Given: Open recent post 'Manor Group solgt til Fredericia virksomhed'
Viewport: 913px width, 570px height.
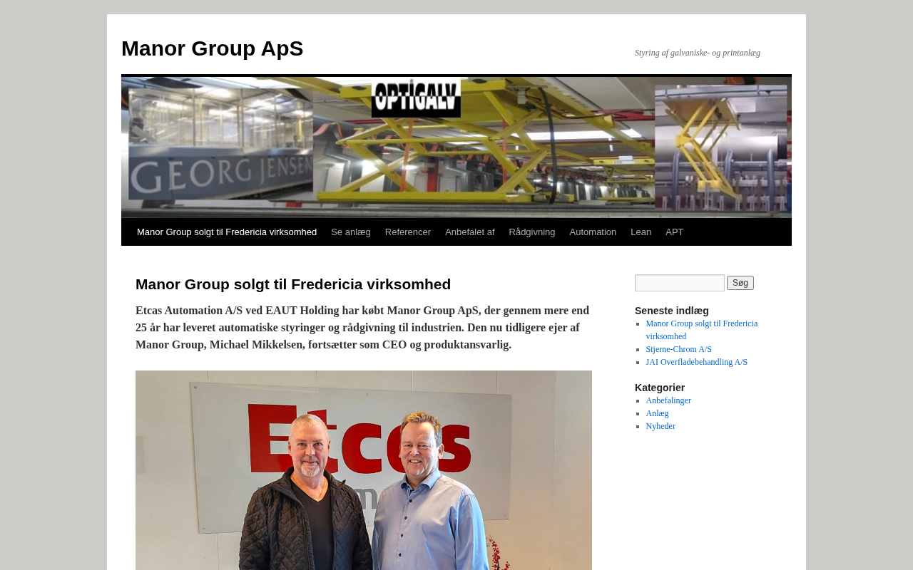Looking at the screenshot, I should pyautogui.click(x=702, y=330).
